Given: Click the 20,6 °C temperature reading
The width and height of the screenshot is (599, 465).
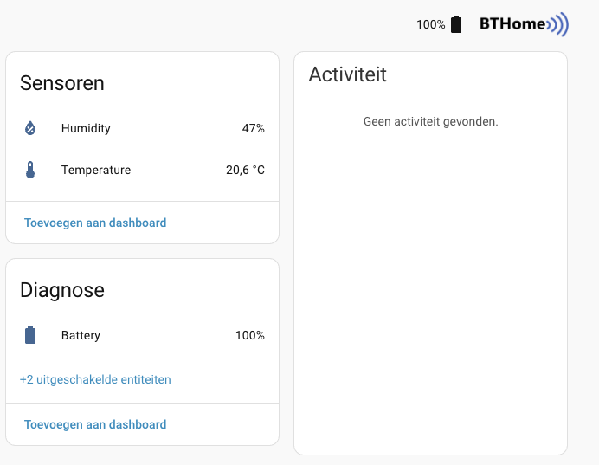Looking at the screenshot, I should [245, 171].
